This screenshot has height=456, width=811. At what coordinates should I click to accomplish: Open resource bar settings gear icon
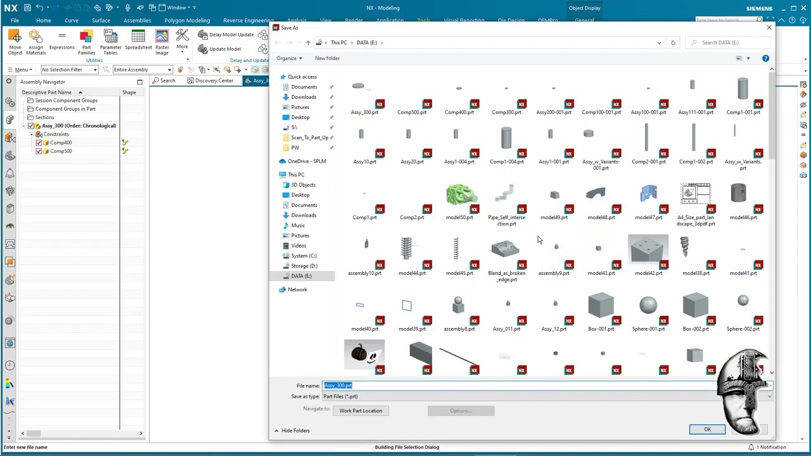pos(9,81)
